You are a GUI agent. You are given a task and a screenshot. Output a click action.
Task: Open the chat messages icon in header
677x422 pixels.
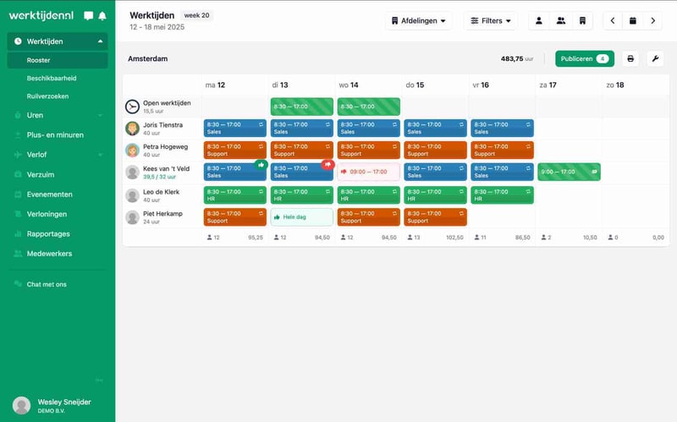coord(89,16)
